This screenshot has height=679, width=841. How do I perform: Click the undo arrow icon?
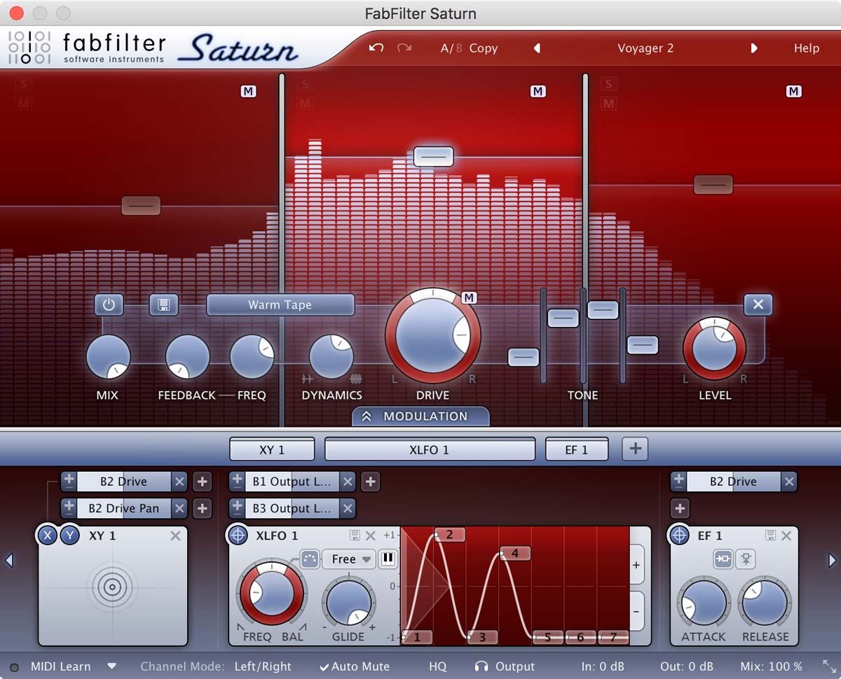point(376,48)
